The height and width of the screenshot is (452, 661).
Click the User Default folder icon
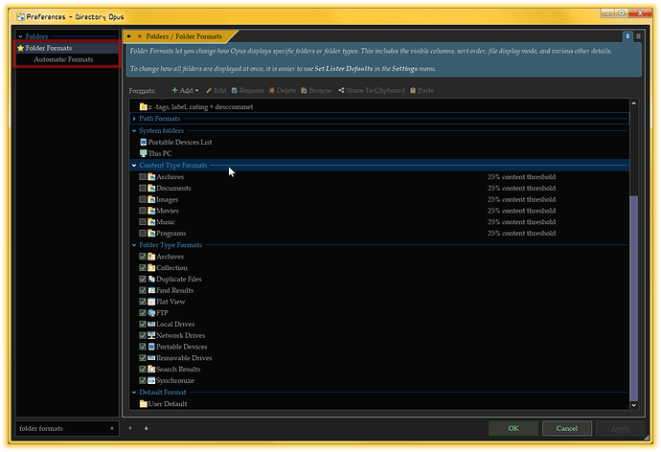(144, 404)
